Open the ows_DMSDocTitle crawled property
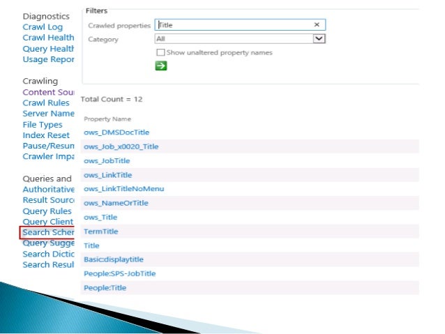 tap(116, 132)
